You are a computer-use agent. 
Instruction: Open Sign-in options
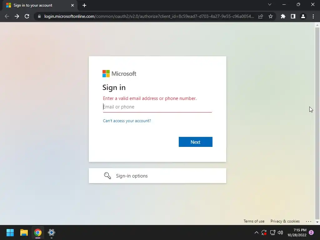coord(157,176)
